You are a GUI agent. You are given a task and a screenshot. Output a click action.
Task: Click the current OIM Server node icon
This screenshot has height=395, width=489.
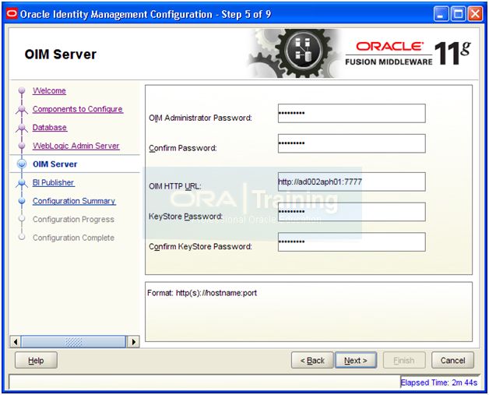pyautogui.click(x=22, y=164)
